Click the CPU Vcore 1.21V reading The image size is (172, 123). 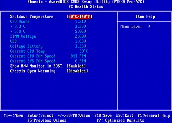click(80, 21)
